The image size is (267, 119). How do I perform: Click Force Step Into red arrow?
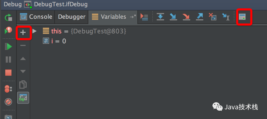coord(186,17)
